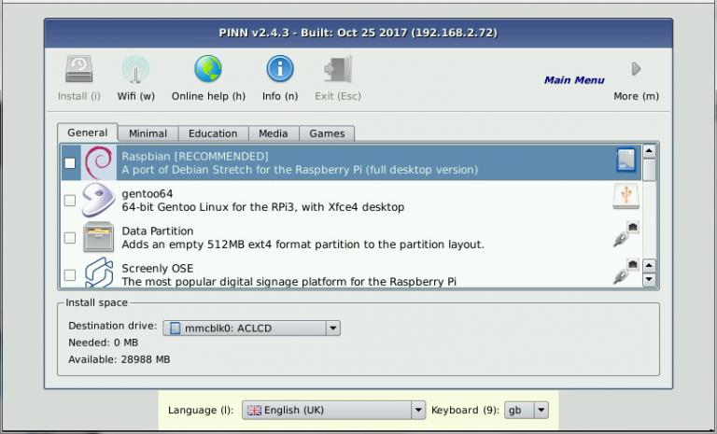Tick the Raspbian checkbox
The image size is (717, 434).
point(70,163)
